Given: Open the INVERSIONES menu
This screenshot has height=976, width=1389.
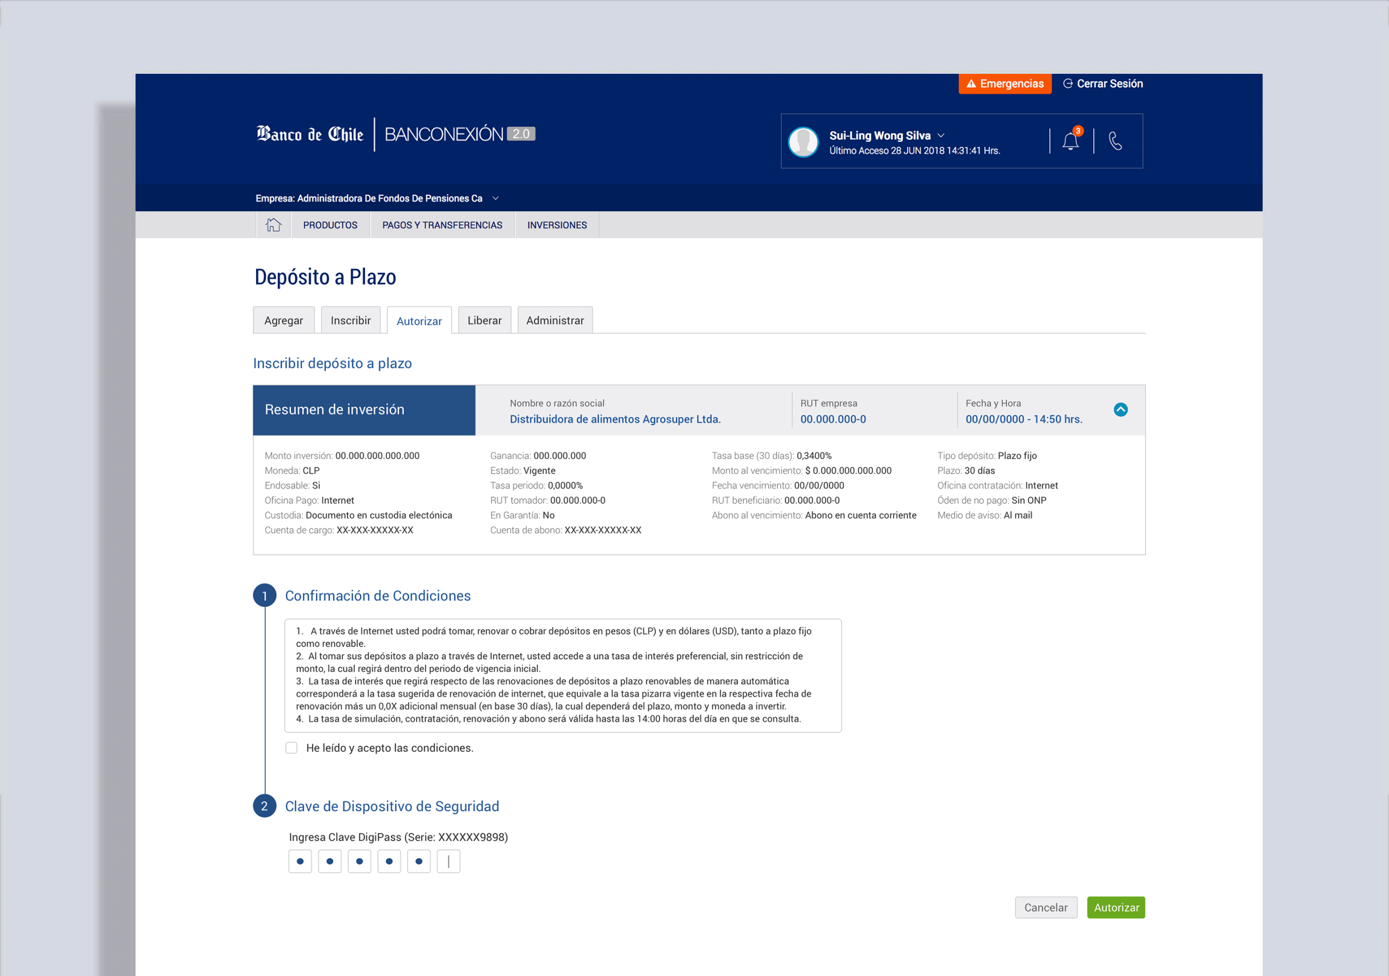Looking at the screenshot, I should pyautogui.click(x=557, y=225).
